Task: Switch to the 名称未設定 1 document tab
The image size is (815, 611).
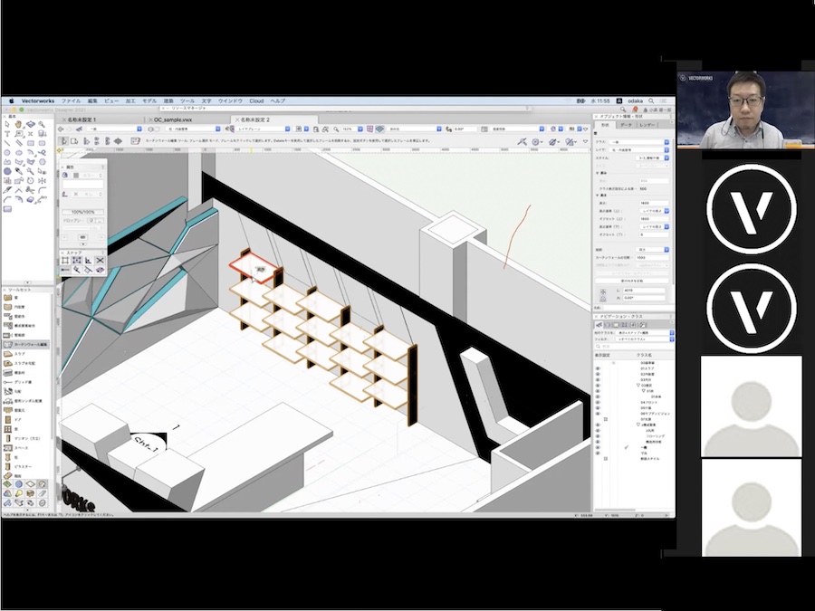Action: click(81, 119)
